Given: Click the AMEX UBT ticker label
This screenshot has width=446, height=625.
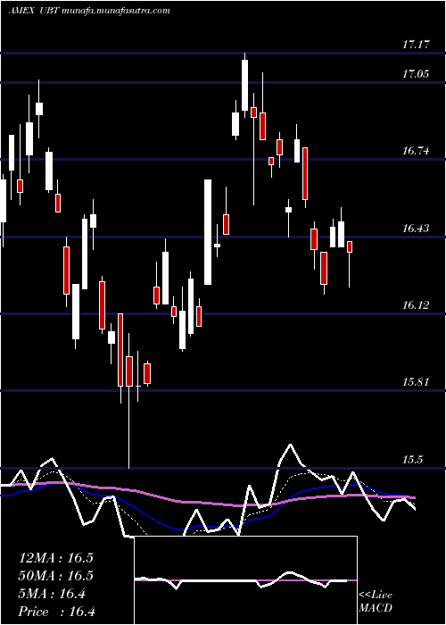Looking at the screenshot, I should (34, 11).
